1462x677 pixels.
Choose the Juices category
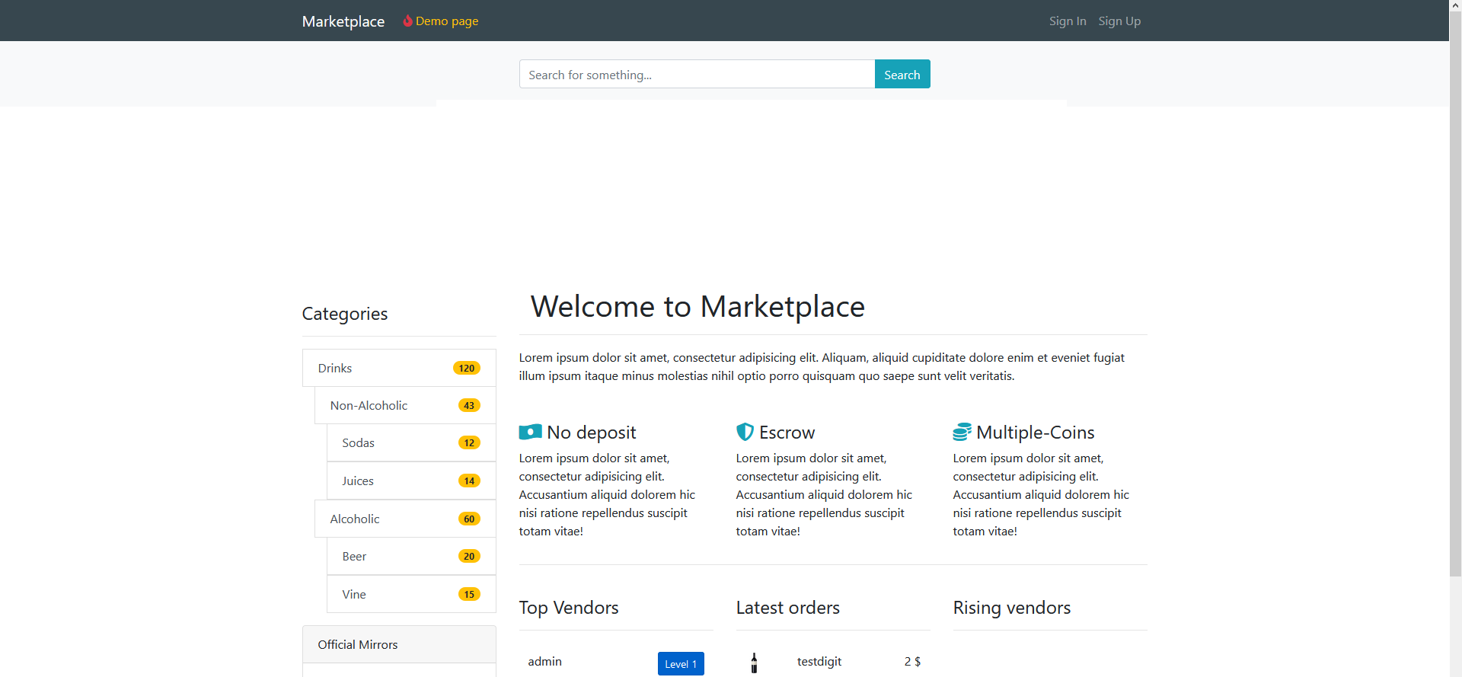358,481
